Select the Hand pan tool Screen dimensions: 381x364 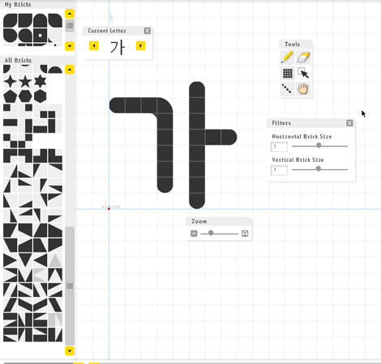(x=303, y=89)
